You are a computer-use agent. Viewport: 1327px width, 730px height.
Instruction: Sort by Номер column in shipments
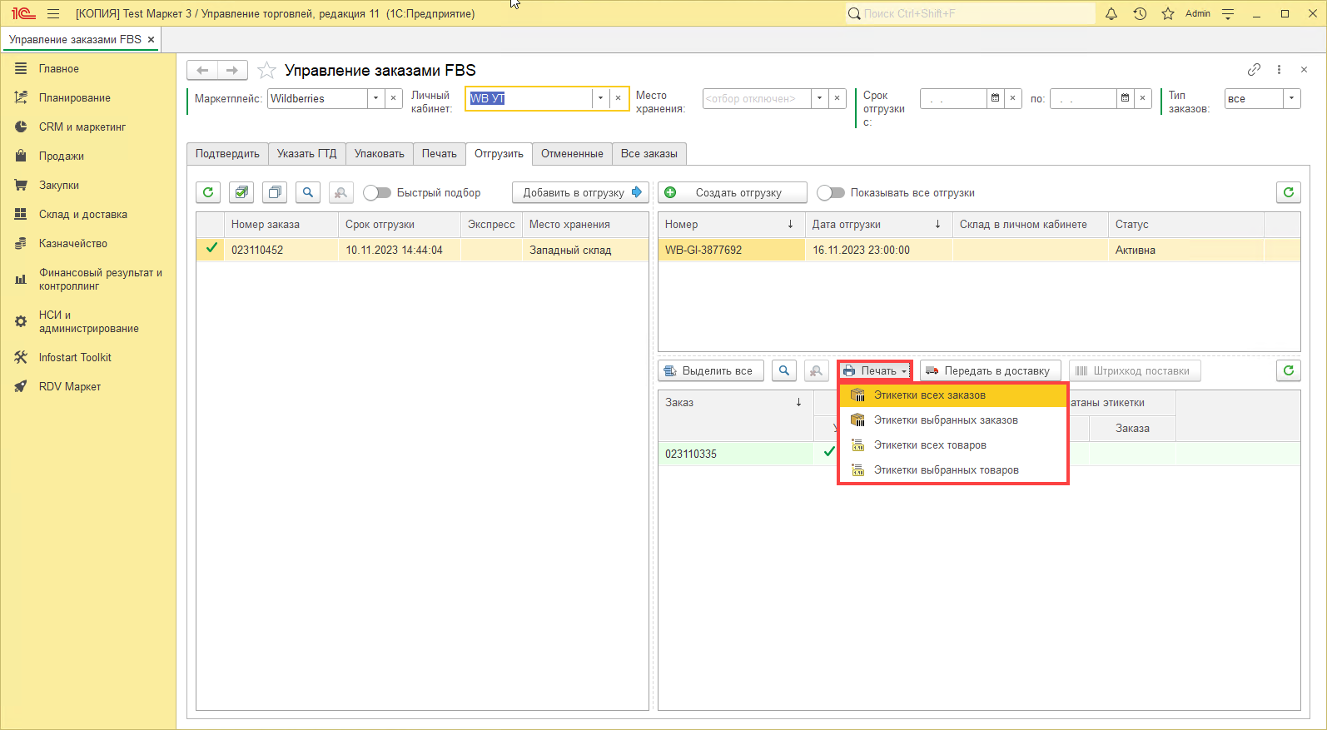point(732,225)
